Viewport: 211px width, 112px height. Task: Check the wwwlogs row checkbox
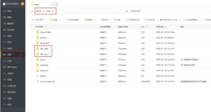point(32,65)
